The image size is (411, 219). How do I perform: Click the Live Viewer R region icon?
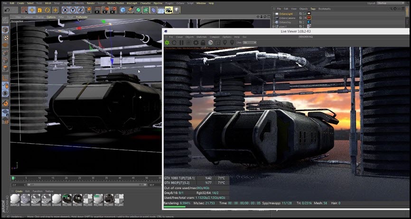pyautogui.click(x=189, y=42)
